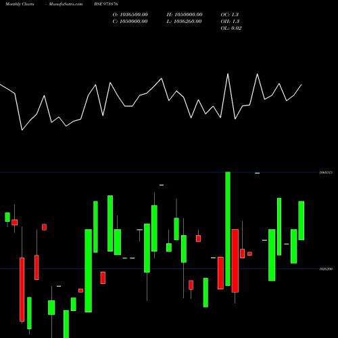This screenshot has width=338, height=338.
Task: Select the 'H: 1050000.00' high value
Action: click(x=185, y=15)
